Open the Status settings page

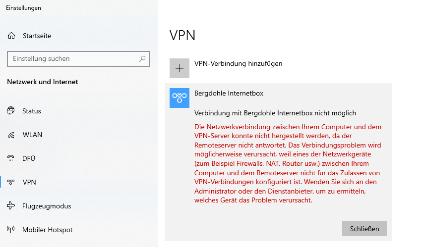(x=32, y=111)
